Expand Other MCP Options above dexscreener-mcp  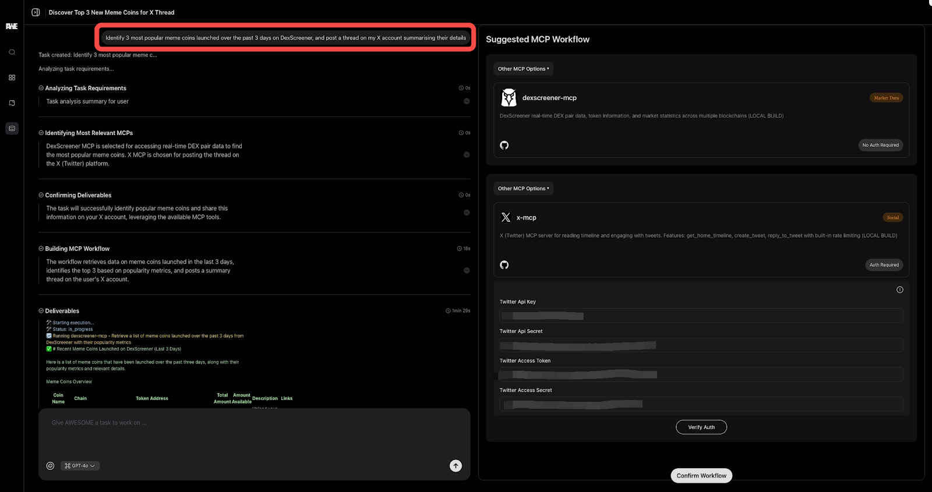point(523,69)
